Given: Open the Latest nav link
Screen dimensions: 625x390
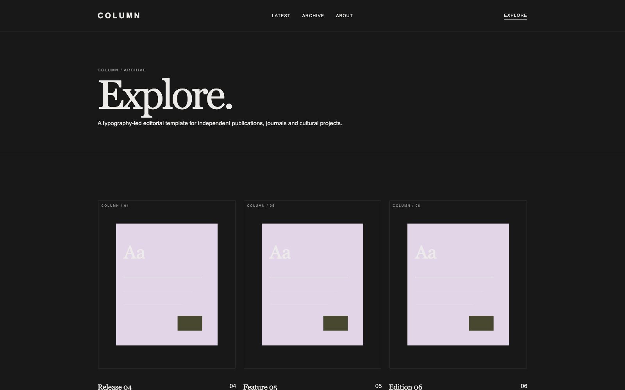Looking at the screenshot, I should (x=281, y=16).
